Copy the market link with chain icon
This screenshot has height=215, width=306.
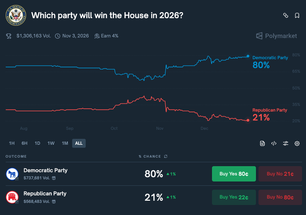285,15
